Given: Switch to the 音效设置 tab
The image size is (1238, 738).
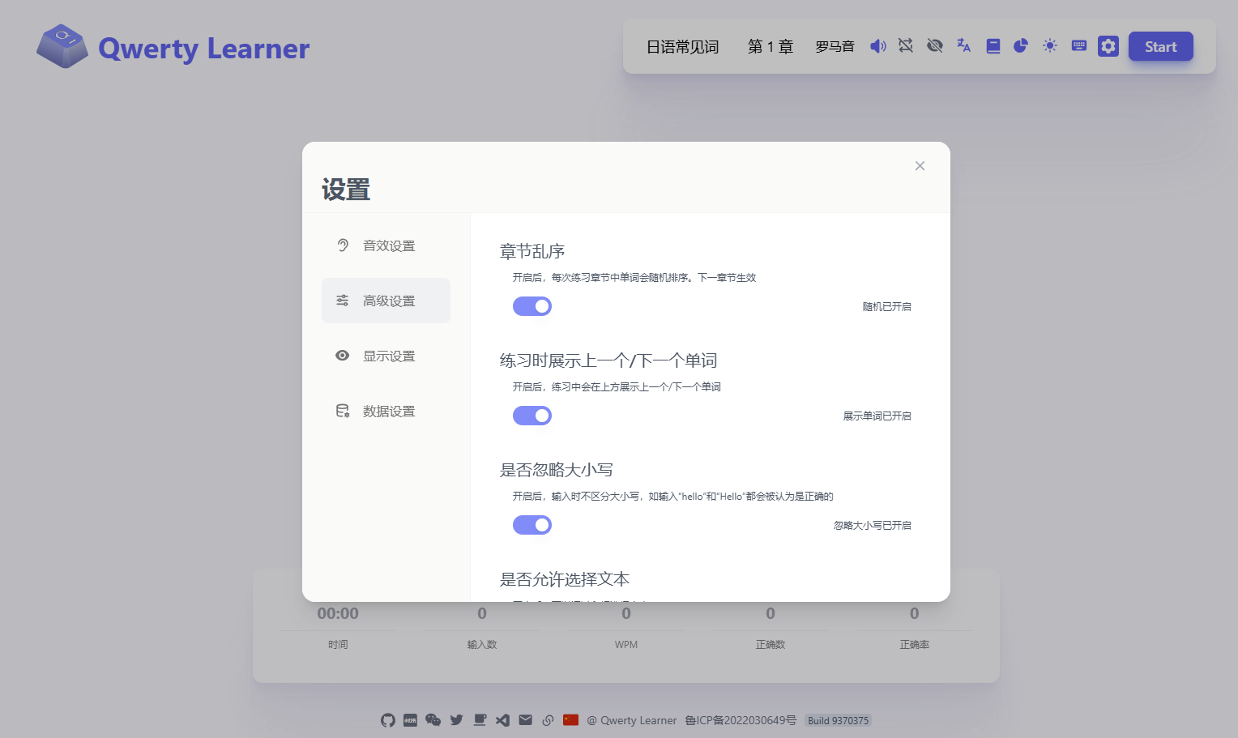Looking at the screenshot, I should point(386,245).
